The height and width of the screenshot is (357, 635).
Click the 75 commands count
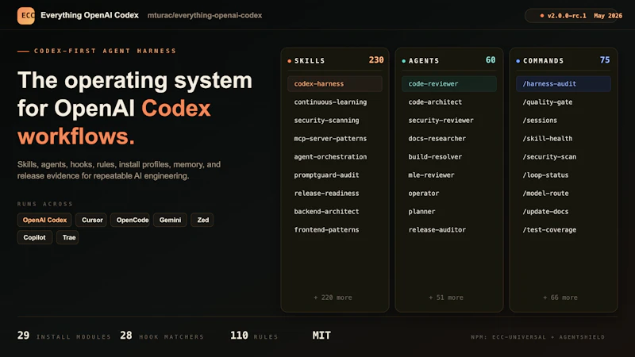point(605,60)
